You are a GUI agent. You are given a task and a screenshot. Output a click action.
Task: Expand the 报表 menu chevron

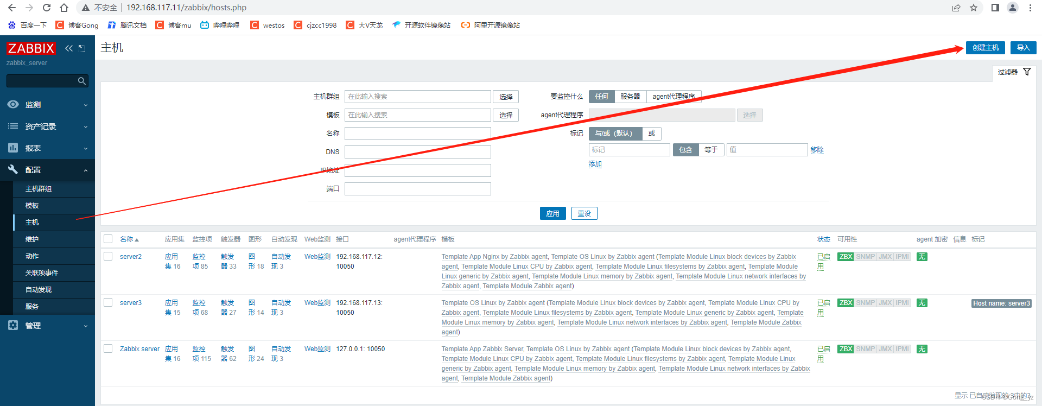coord(86,148)
